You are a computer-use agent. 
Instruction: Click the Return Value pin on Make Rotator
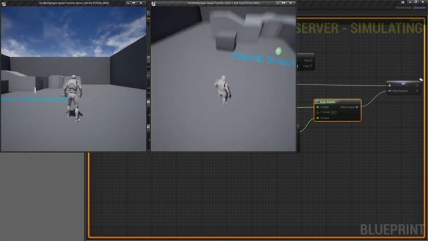(x=356, y=107)
